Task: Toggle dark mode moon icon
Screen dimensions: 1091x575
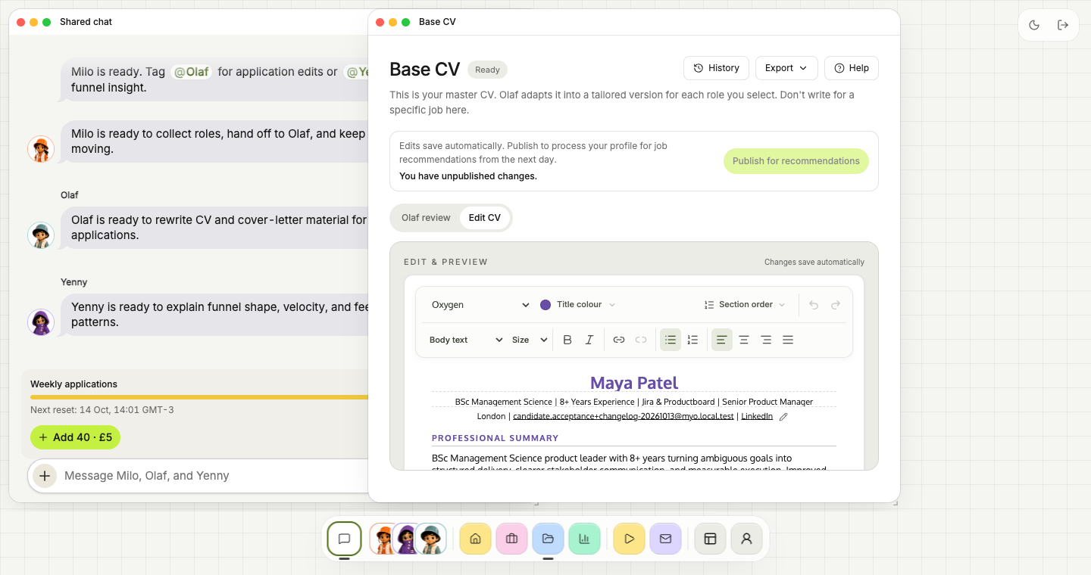Action: pyautogui.click(x=1034, y=25)
